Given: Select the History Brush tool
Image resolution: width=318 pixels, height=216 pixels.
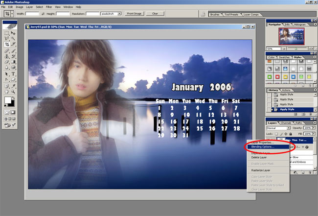Looking at the screenshot, I should tap(13, 56).
